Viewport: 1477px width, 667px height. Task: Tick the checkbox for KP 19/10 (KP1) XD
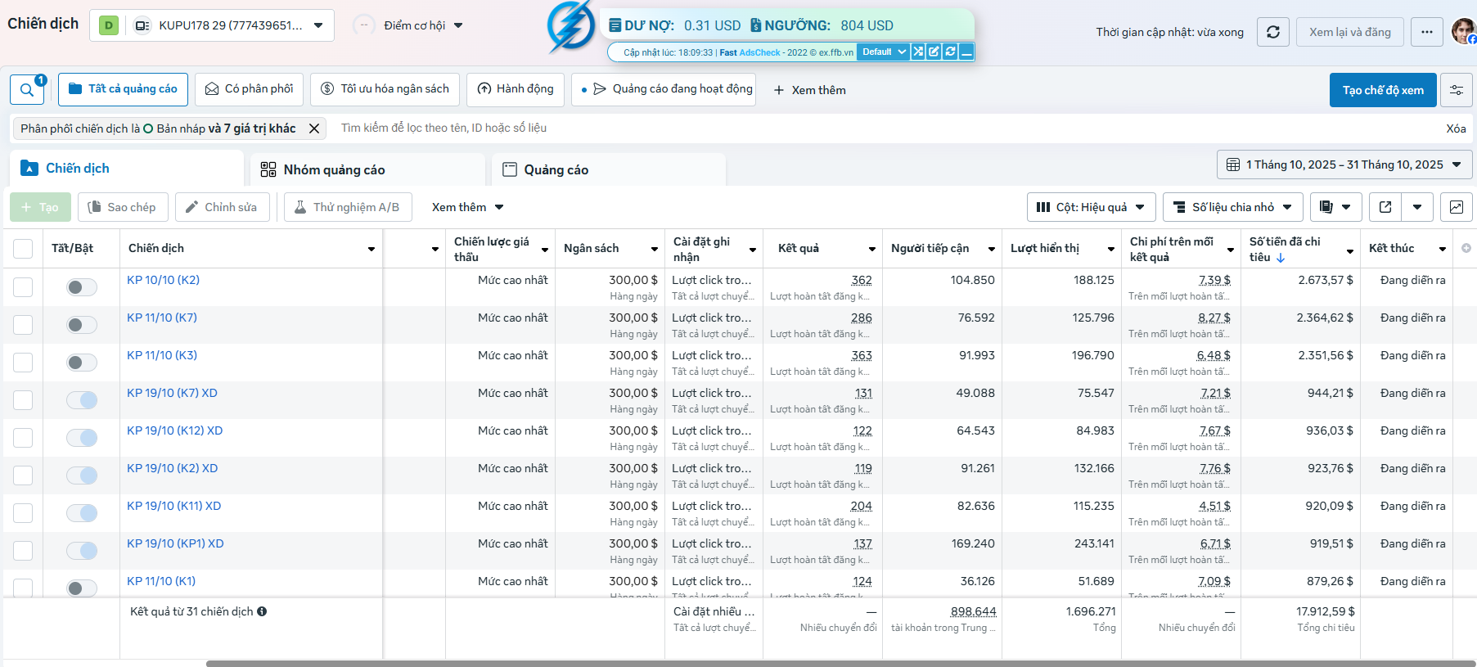tap(23, 551)
